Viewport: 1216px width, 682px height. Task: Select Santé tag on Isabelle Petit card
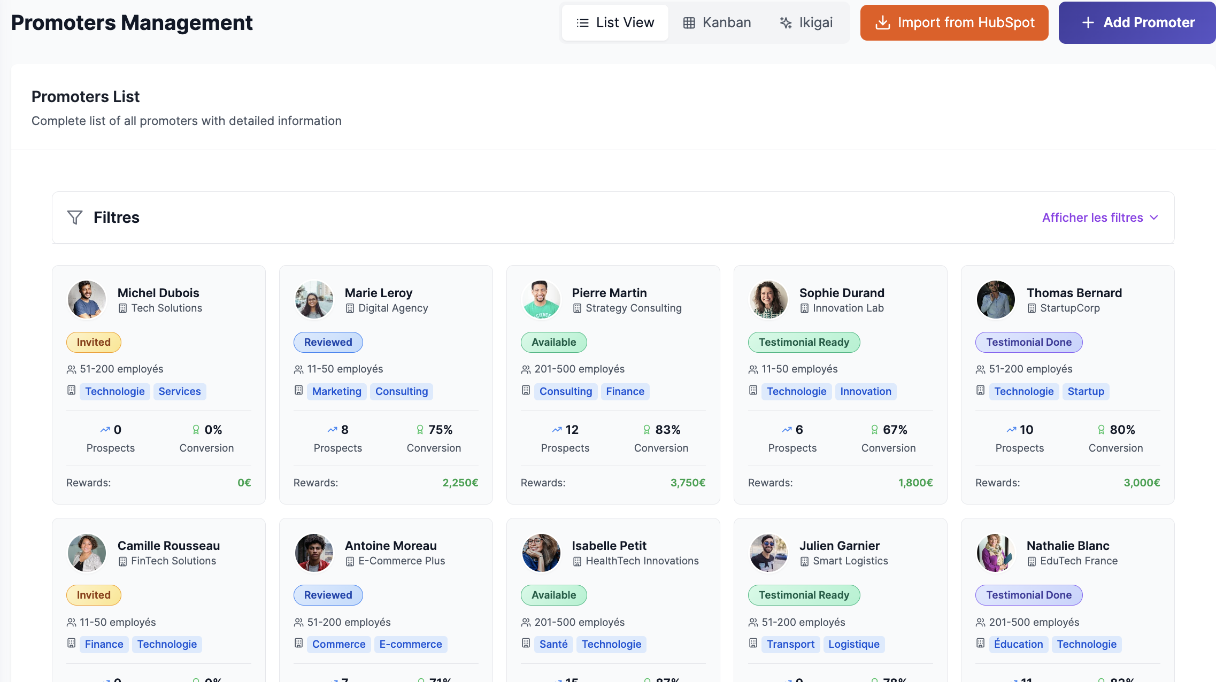[553, 644]
